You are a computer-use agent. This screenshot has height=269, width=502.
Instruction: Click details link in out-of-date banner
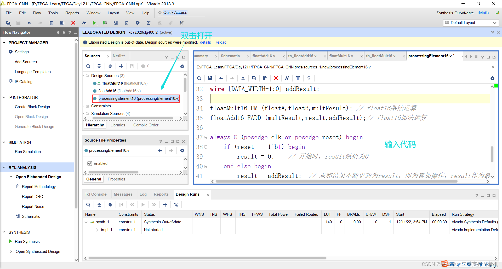click(x=206, y=42)
